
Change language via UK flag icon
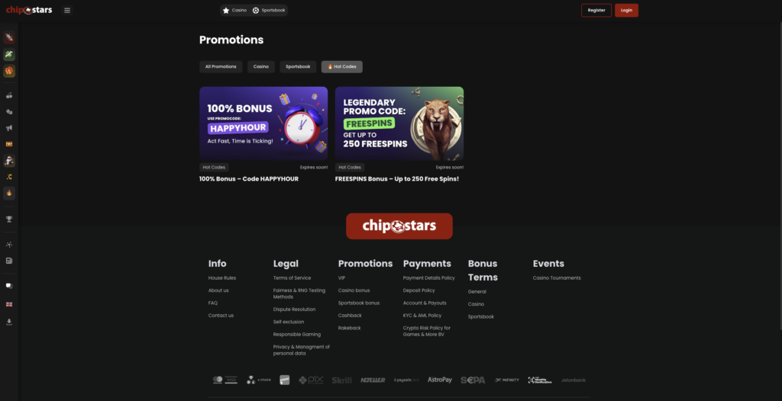pyautogui.click(x=9, y=304)
